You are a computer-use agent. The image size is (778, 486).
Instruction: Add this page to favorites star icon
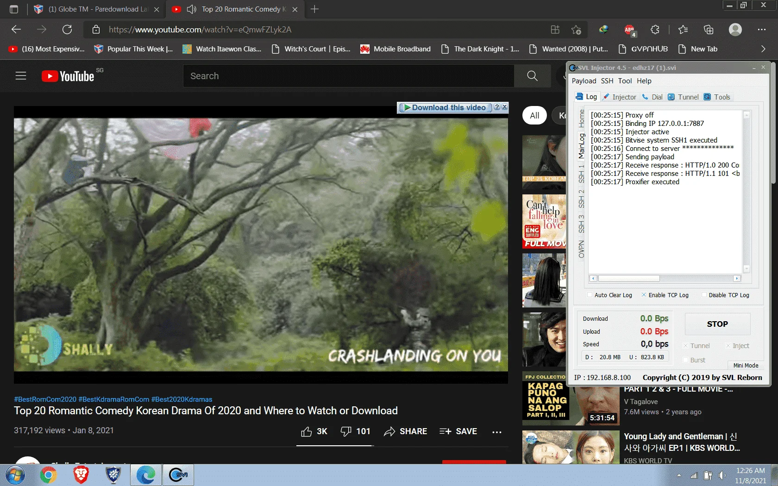coord(576,30)
